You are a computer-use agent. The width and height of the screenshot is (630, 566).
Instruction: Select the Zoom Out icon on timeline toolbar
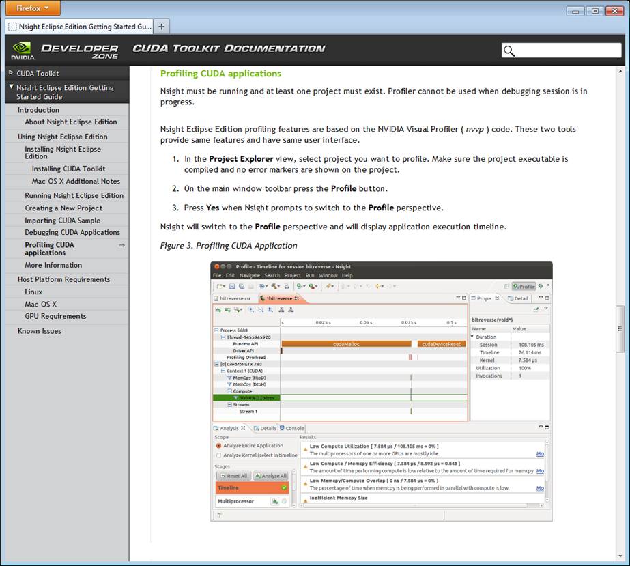click(259, 309)
